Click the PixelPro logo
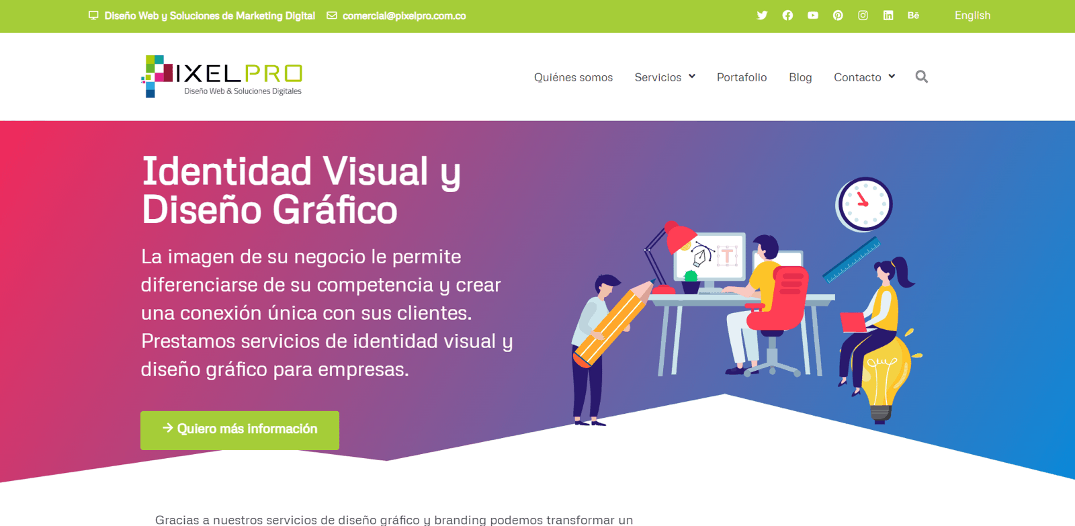The height and width of the screenshot is (526, 1075). (x=222, y=76)
